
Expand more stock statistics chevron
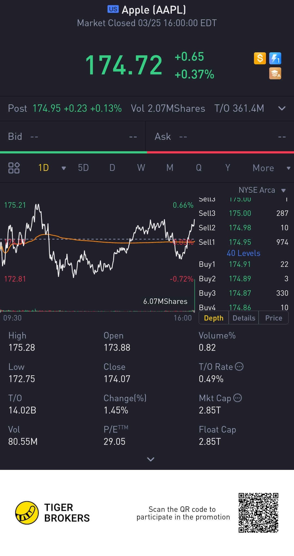coord(151,459)
